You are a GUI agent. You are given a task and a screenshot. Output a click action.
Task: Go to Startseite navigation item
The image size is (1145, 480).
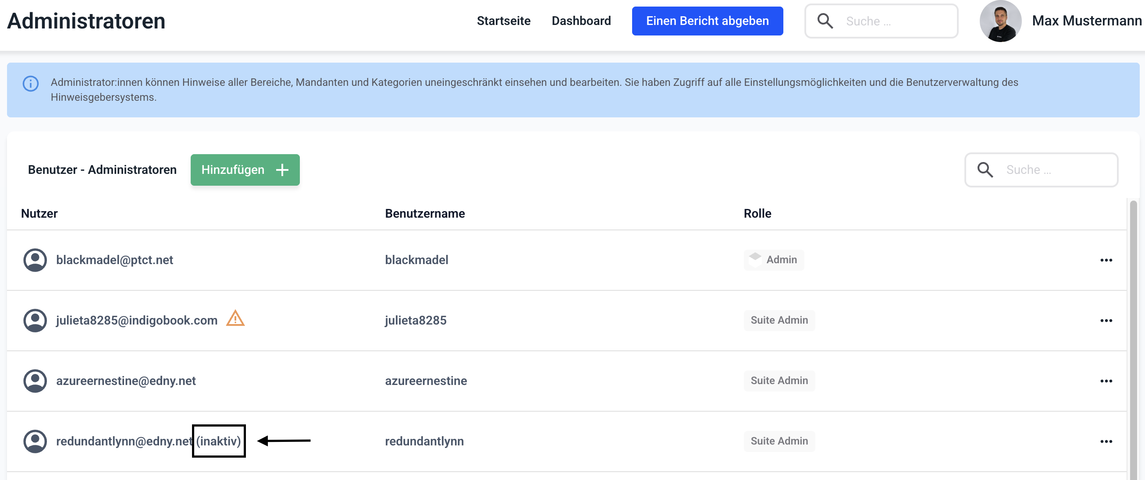click(x=503, y=21)
